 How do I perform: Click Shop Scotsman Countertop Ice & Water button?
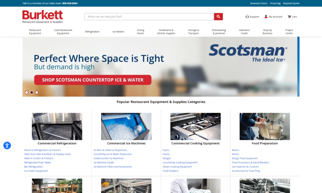click(93, 80)
